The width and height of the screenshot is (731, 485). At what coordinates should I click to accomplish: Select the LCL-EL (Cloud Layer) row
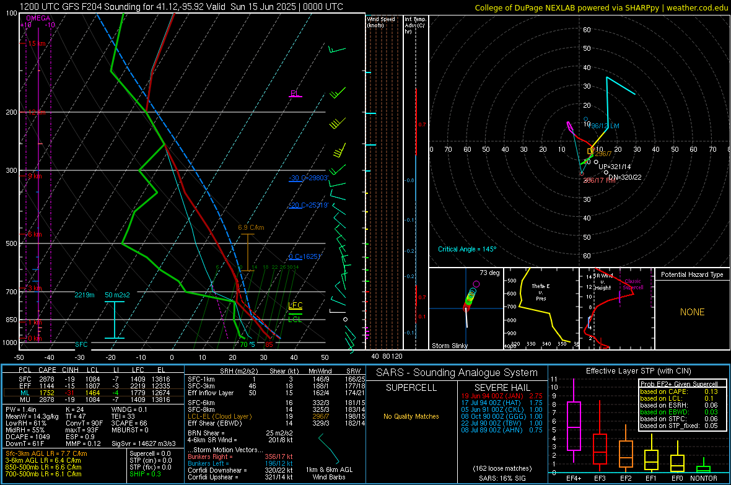[x=276, y=416]
